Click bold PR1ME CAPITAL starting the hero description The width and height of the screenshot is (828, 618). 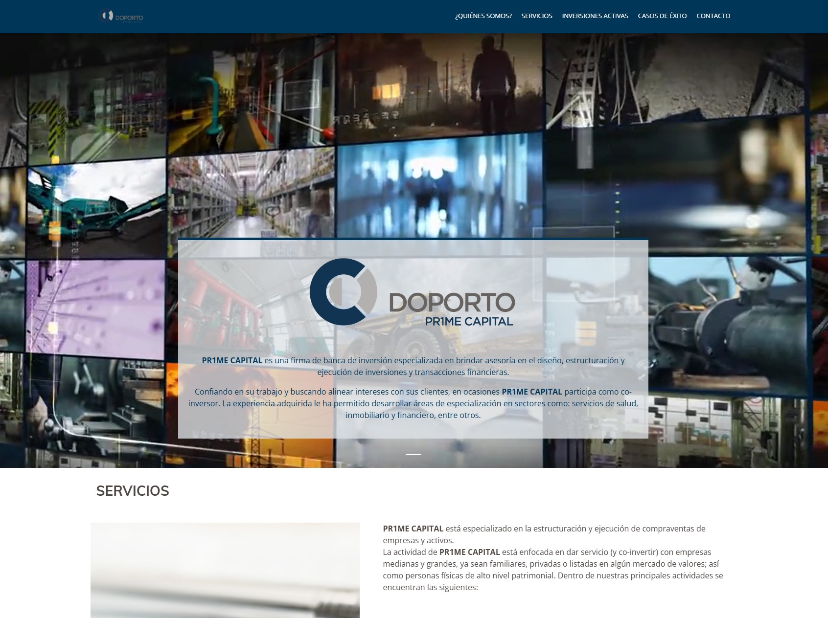tap(232, 360)
